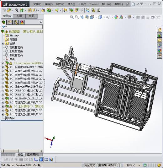Click the Show Hidden Components icon
The image size is (163, 168).
[43, 10]
